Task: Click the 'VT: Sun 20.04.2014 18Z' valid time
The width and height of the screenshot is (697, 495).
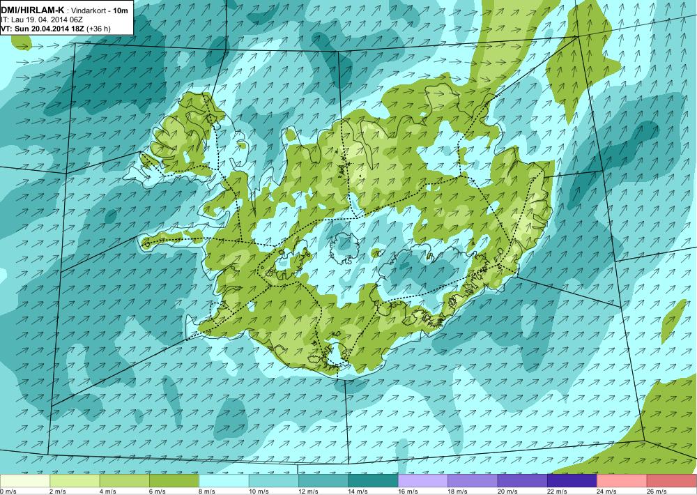Action: pos(43,29)
